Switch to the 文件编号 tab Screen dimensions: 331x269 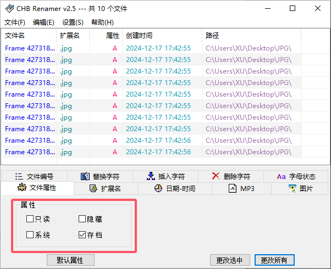tap(35, 176)
